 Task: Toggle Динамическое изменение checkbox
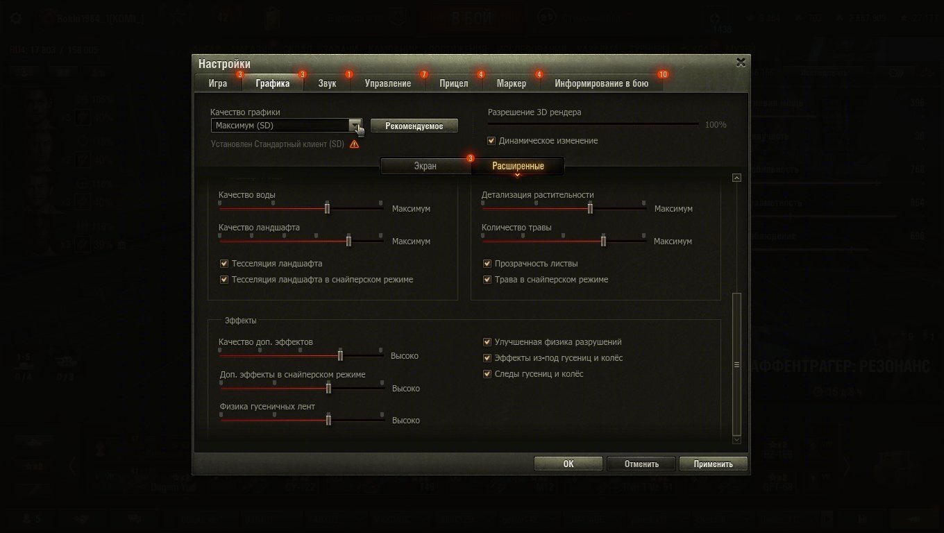click(x=491, y=141)
